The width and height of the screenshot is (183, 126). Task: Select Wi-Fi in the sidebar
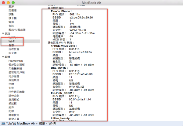click(12, 42)
